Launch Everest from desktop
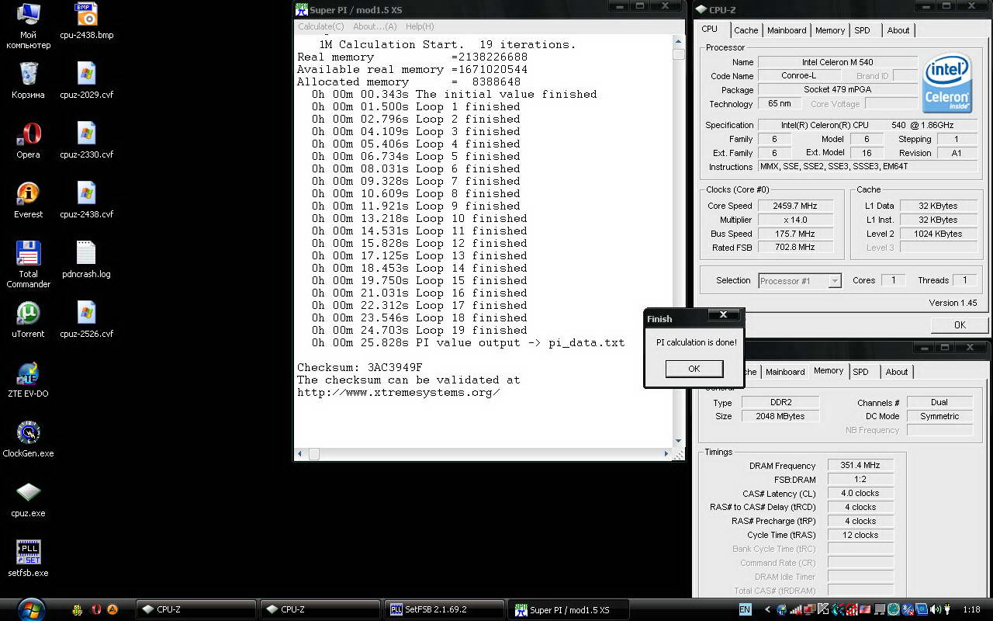This screenshot has width=993, height=621. pos(28,200)
